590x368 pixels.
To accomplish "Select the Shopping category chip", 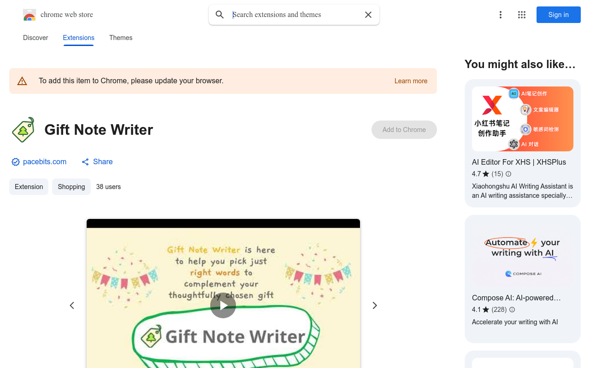I will 71,187.
